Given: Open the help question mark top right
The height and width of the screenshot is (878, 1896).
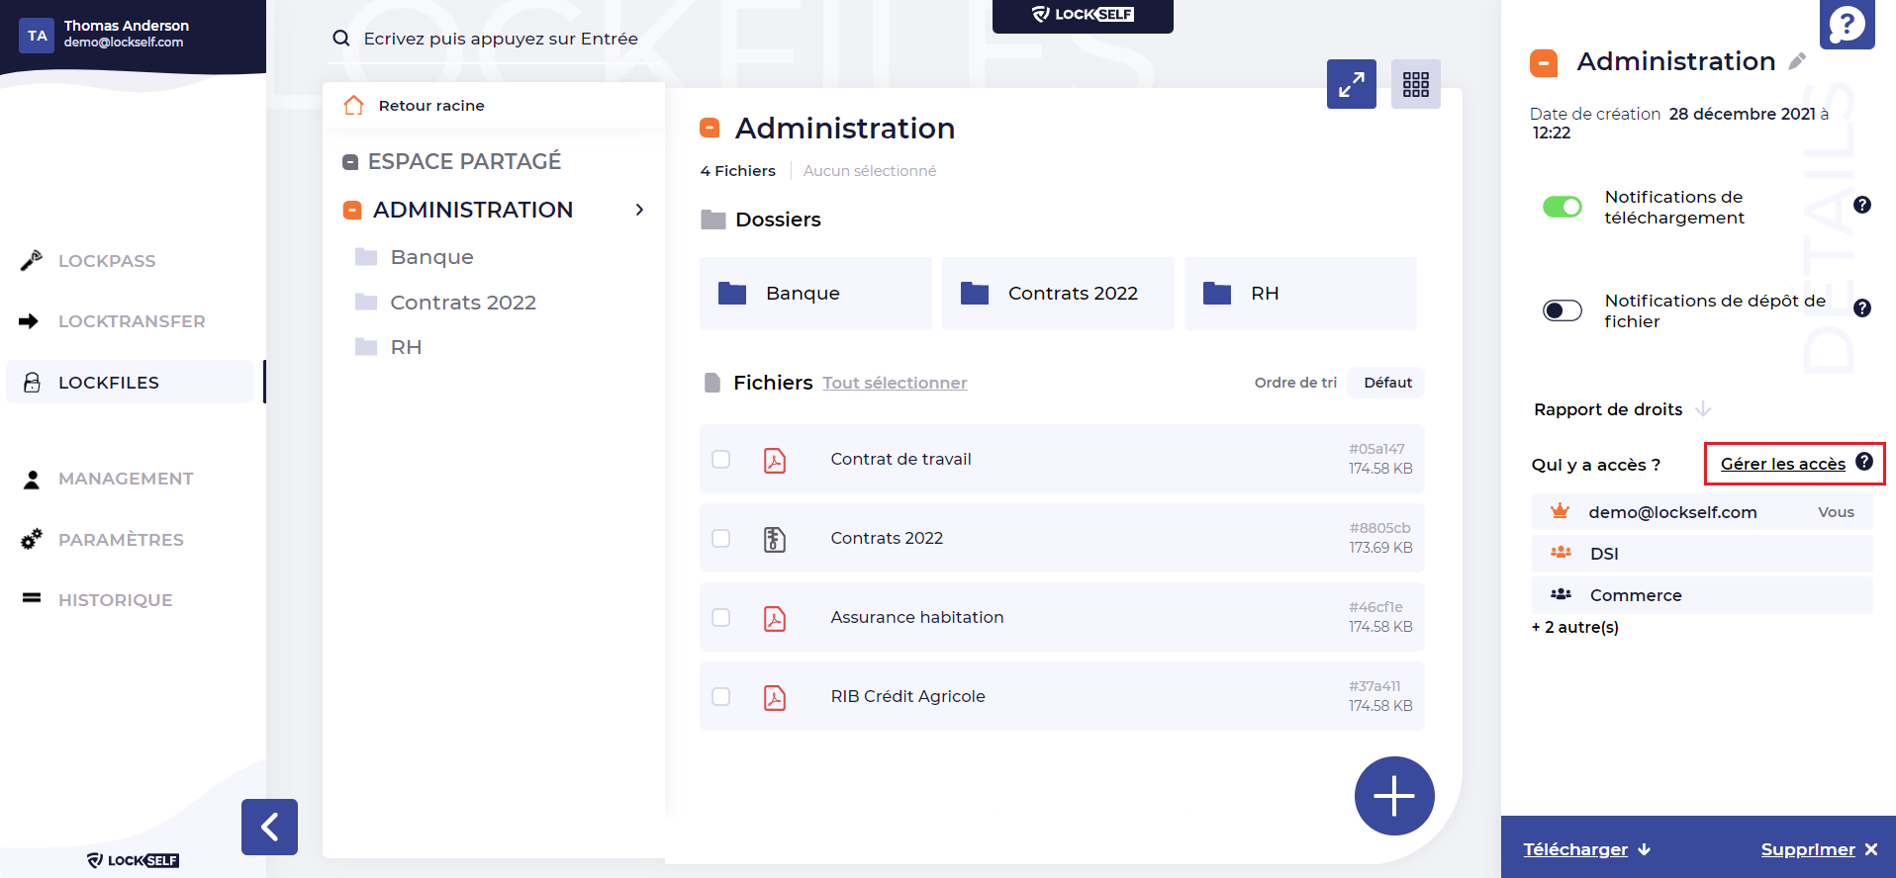Looking at the screenshot, I should tap(1847, 24).
